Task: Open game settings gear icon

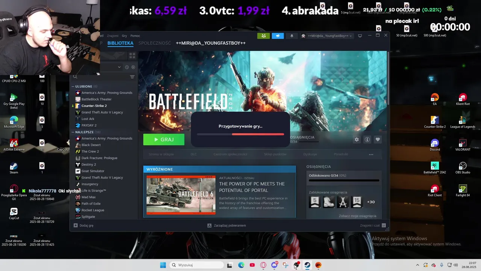Action: point(357,140)
